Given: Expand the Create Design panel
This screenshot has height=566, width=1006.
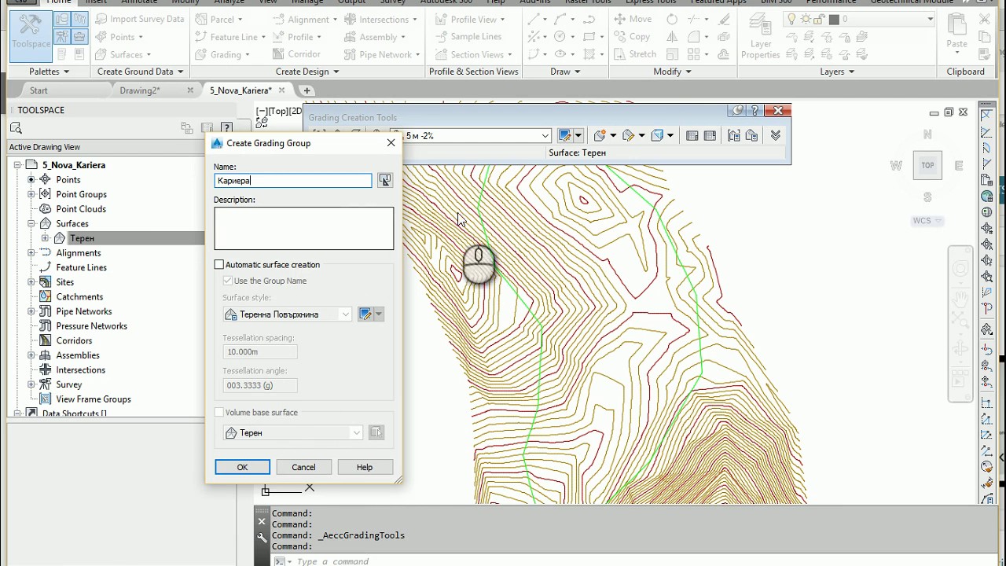Looking at the screenshot, I should [307, 72].
